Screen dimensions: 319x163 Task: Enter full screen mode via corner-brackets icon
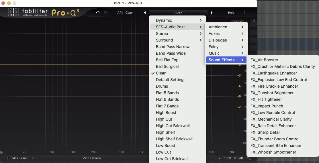point(246,13)
